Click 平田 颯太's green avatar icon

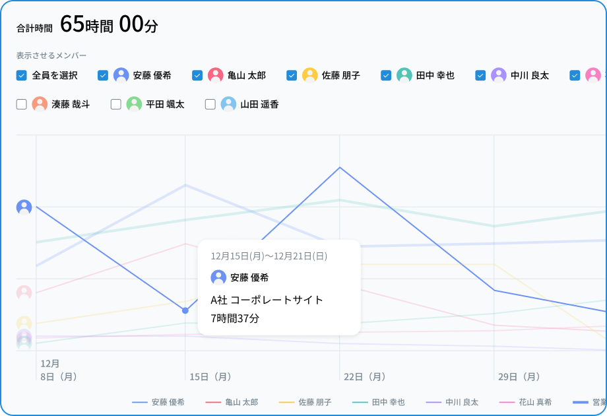[134, 104]
